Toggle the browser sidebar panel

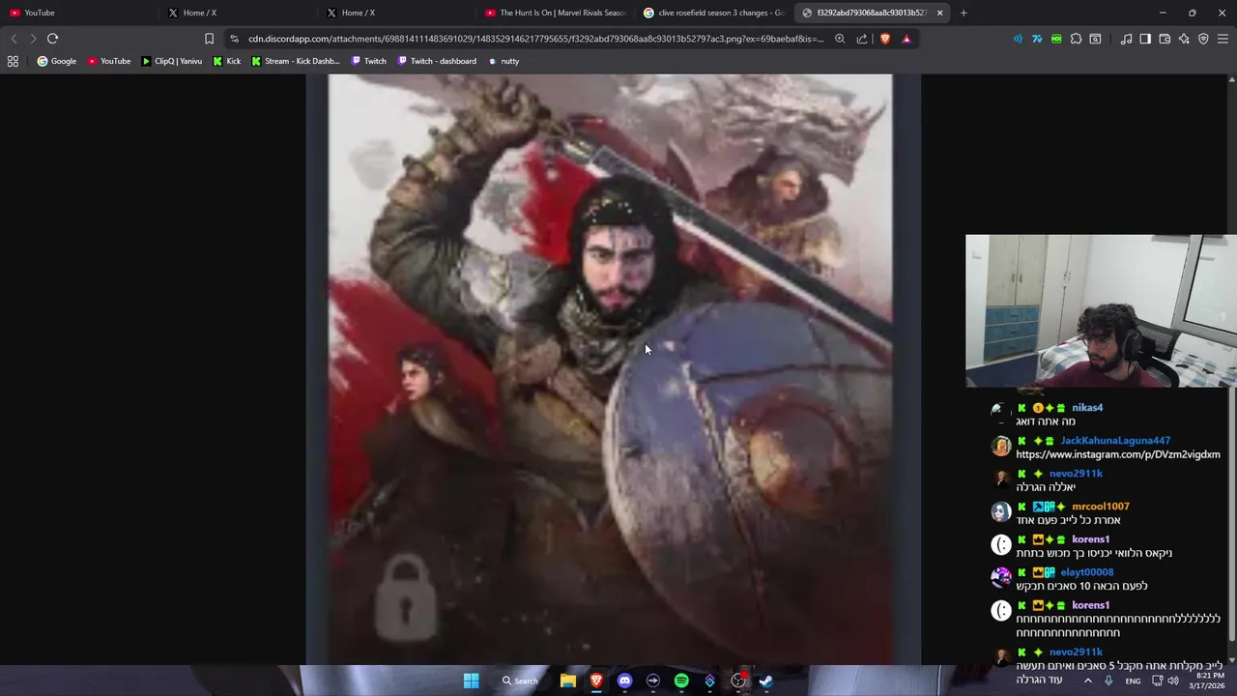click(x=1145, y=39)
